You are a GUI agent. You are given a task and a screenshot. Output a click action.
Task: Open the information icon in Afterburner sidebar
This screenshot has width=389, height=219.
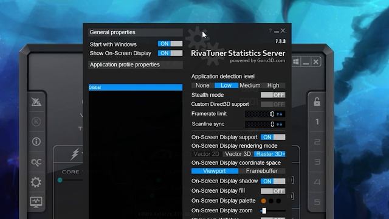[x=36, y=142]
